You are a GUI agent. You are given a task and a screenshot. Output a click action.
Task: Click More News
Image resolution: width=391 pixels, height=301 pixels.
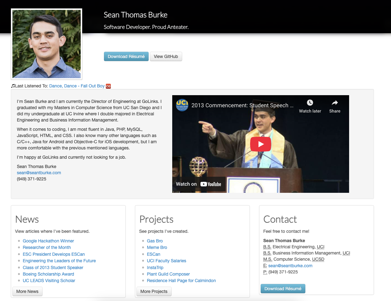27,291
